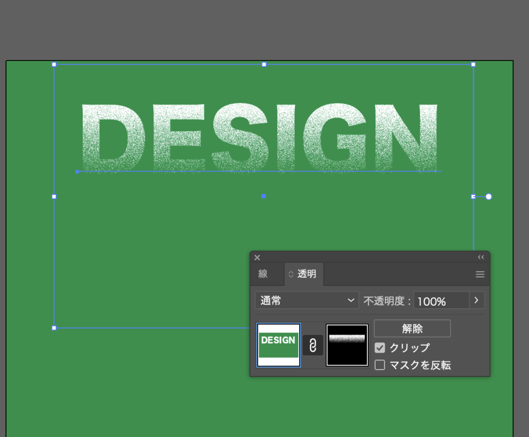Switch to the 線 tab

pyautogui.click(x=263, y=274)
